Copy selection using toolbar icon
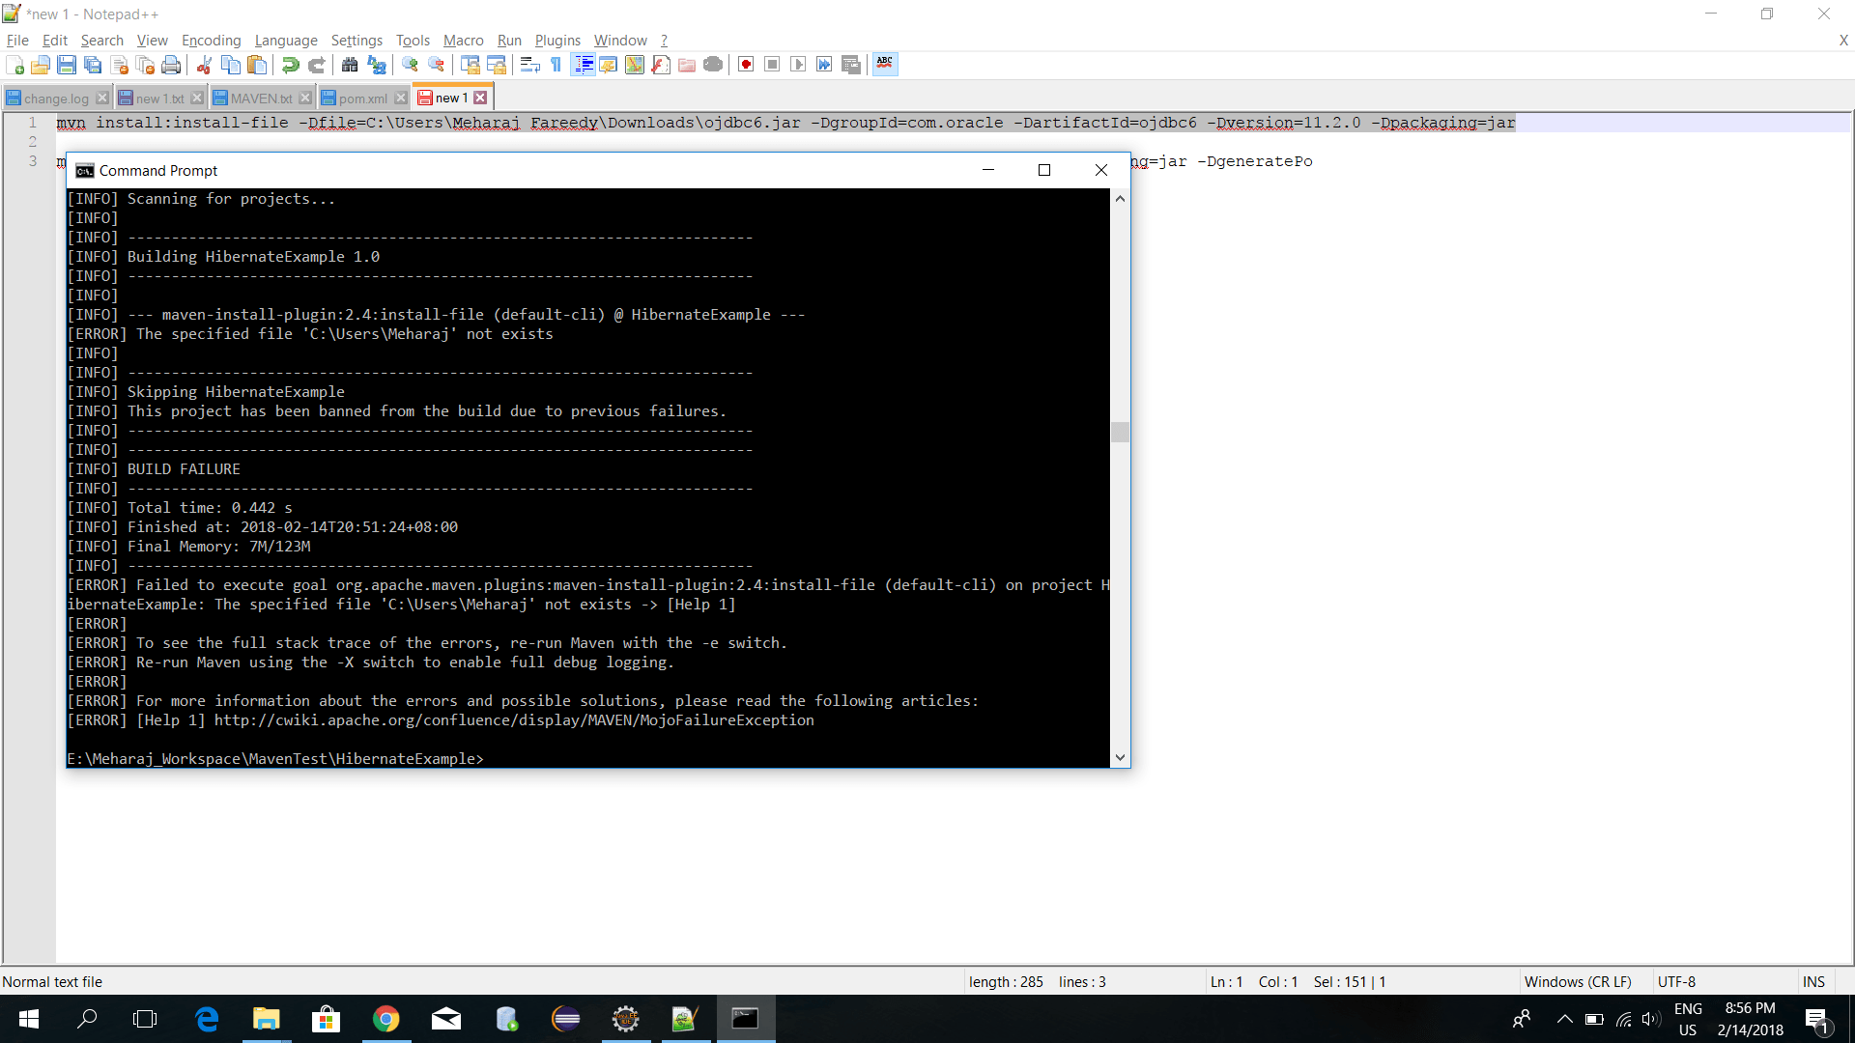1855x1043 pixels. [230, 65]
